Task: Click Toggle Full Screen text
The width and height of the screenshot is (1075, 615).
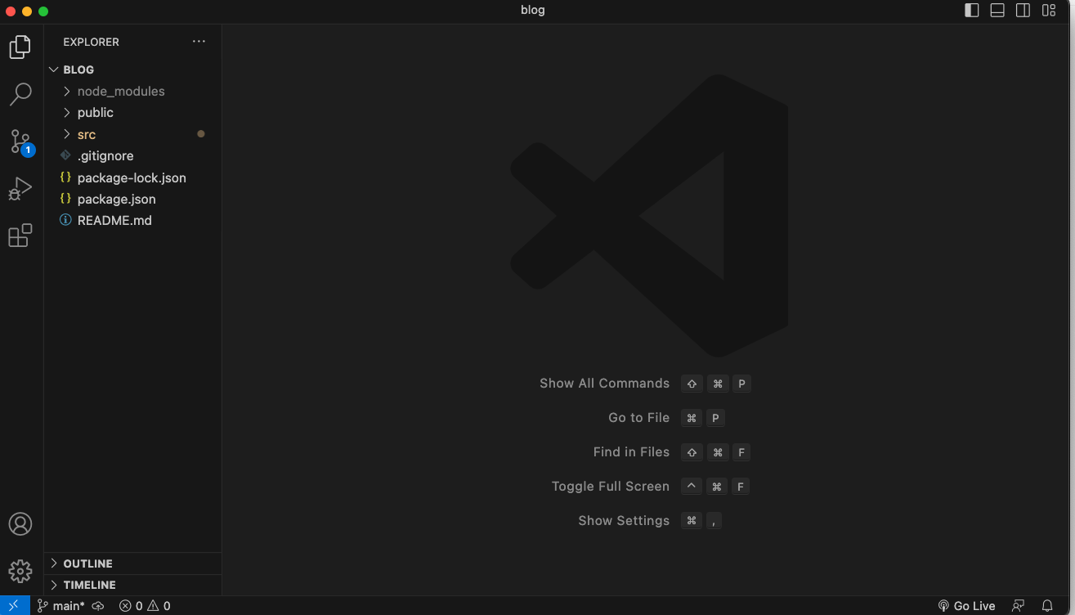Action: (x=611, y=487)
